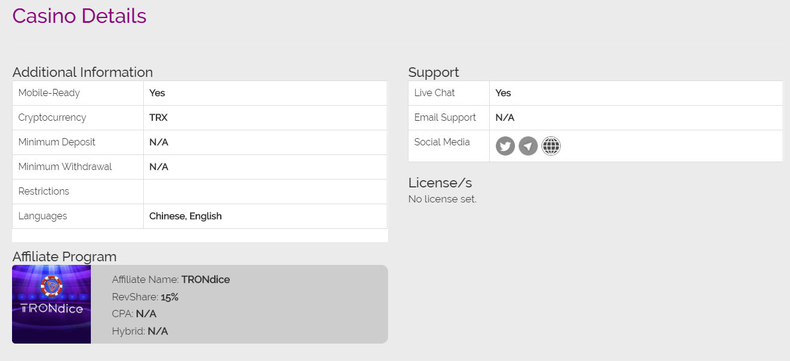The width and height of the screenshot is (790, 361).
Task: Click the TRONdice affiliate logo image
Action: coord(52,305)
